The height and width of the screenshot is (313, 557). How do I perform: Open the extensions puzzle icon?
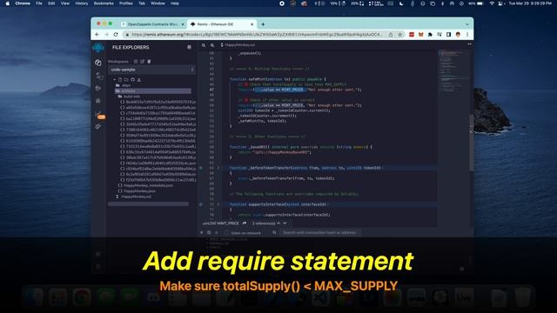[430, 35]
